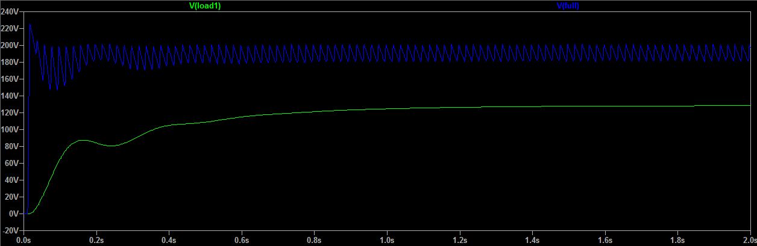Select the V(full) trace label

pyautogui.click(x=568, y=5)
